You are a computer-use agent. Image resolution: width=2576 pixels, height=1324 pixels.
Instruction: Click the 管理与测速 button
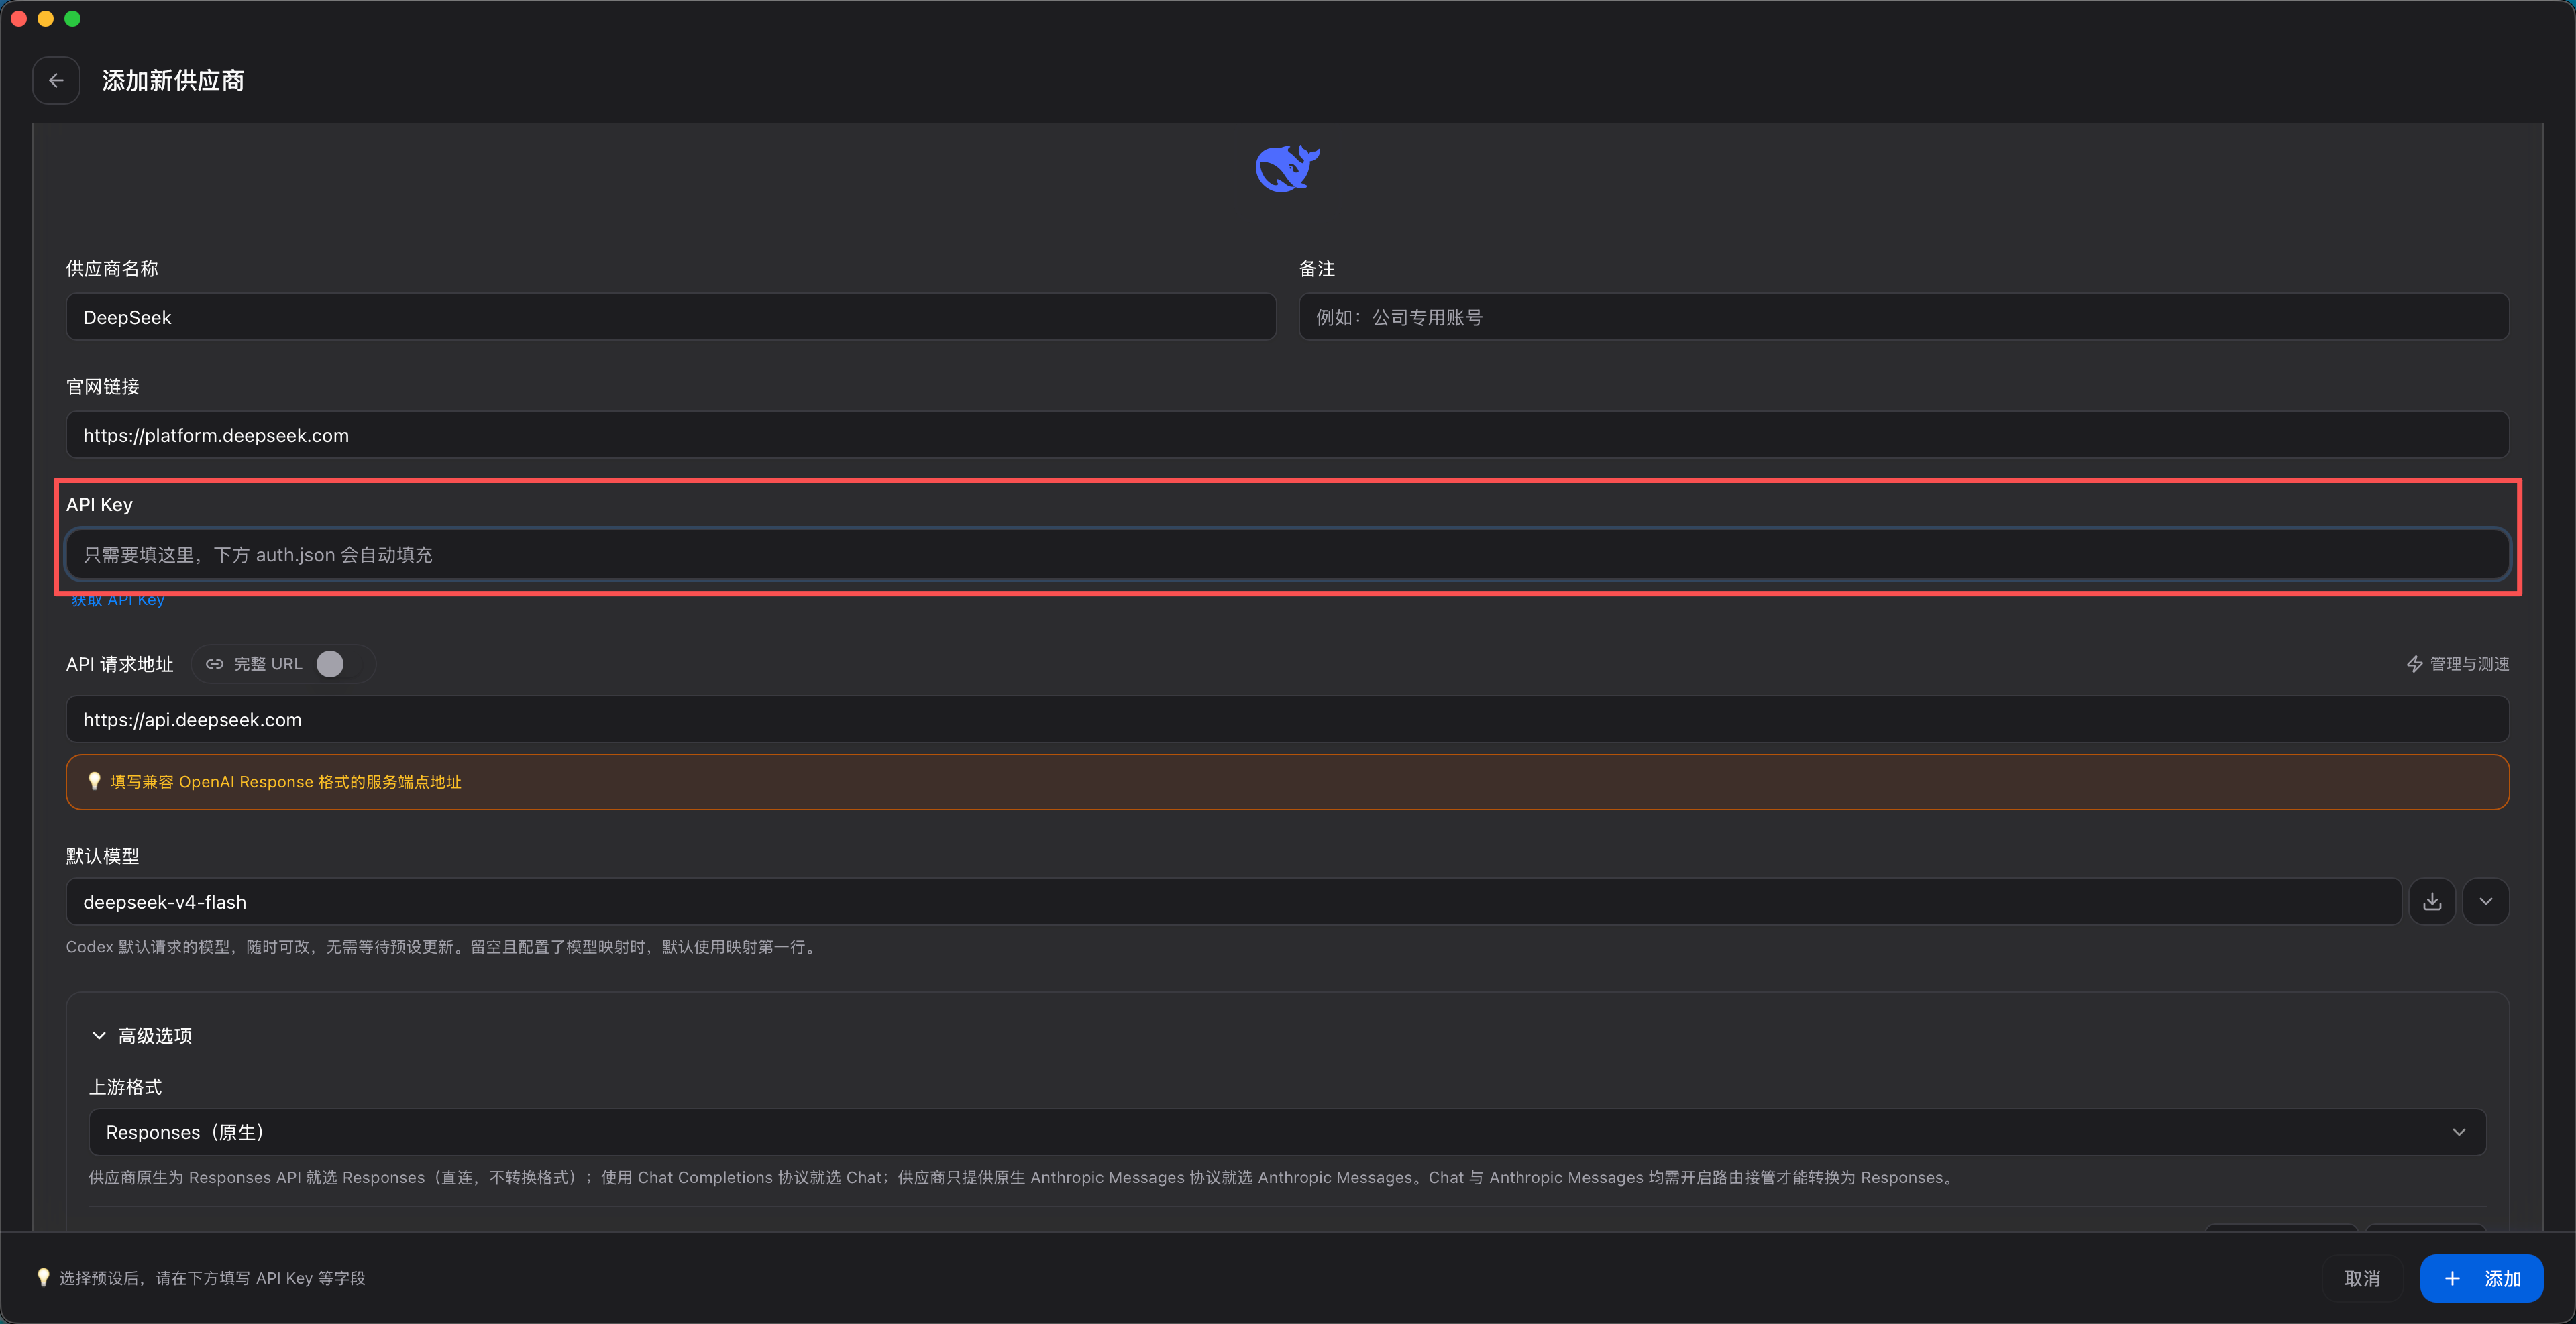tap(2457, 664)
